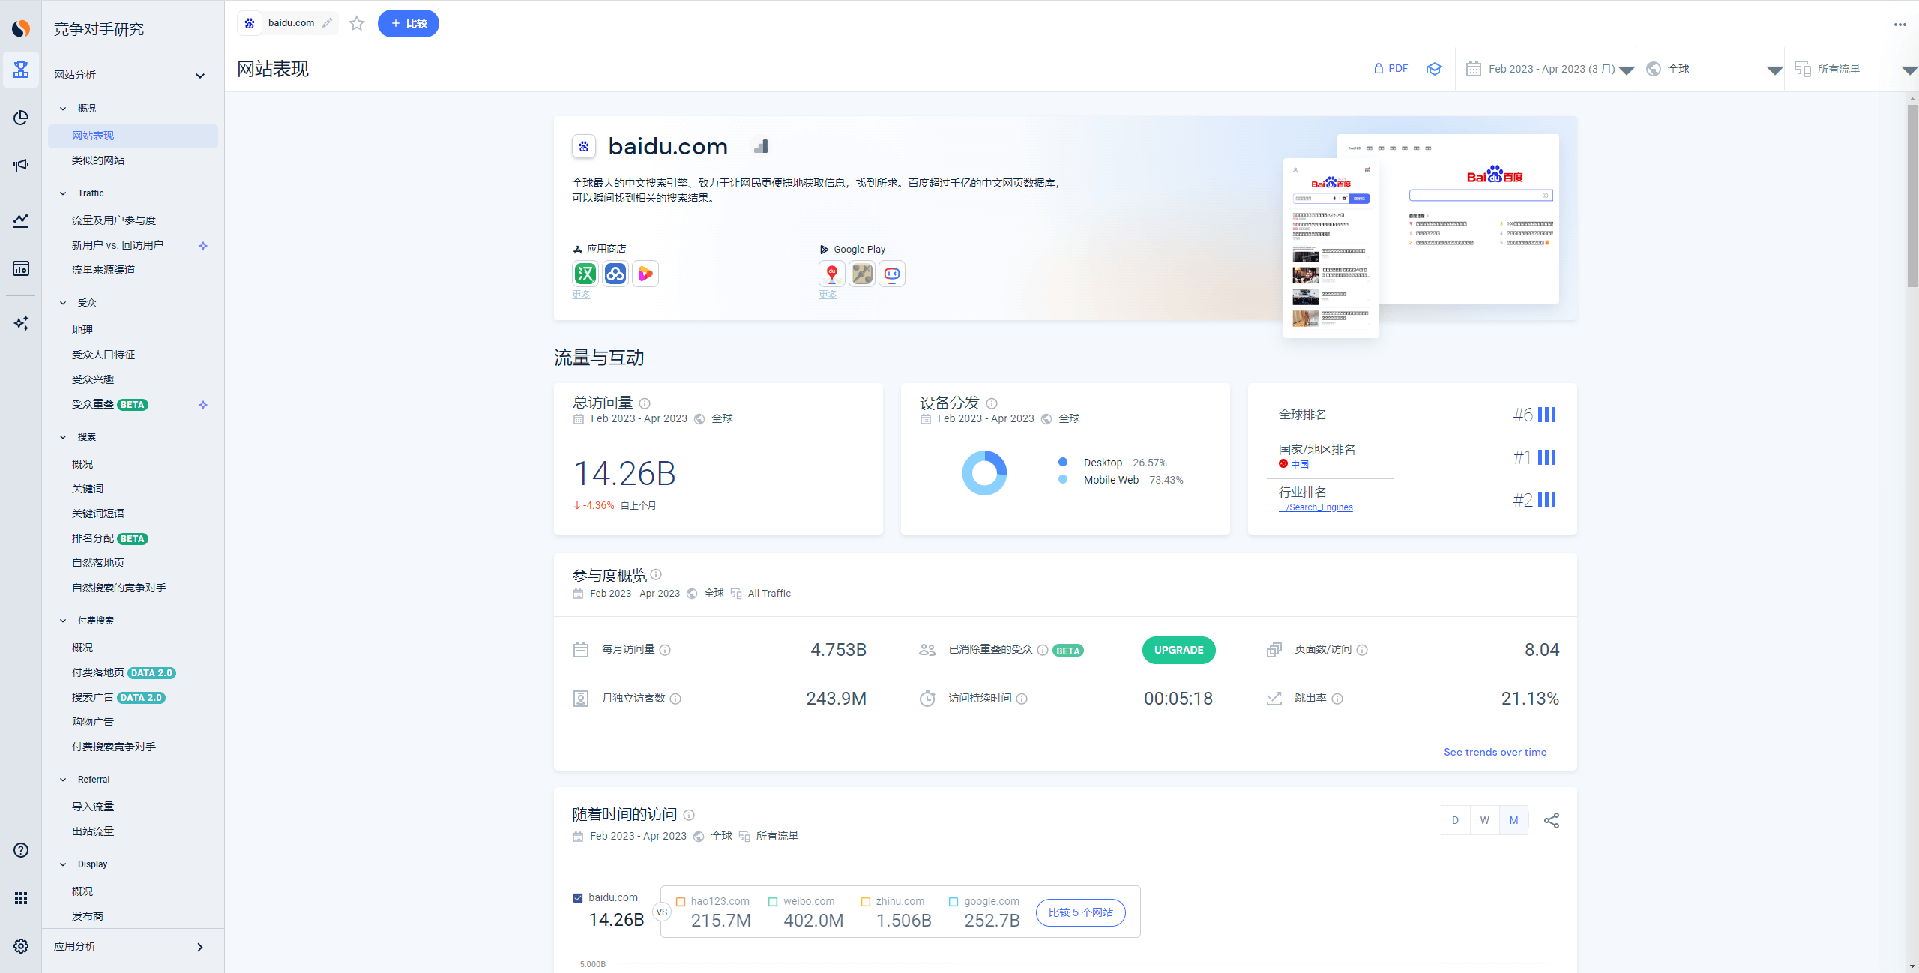Open the settings gear icon in sidebar
Image resolution: width=1919 pixels, height=973 pixels.
pyautogui.click(x=21, y=945)
